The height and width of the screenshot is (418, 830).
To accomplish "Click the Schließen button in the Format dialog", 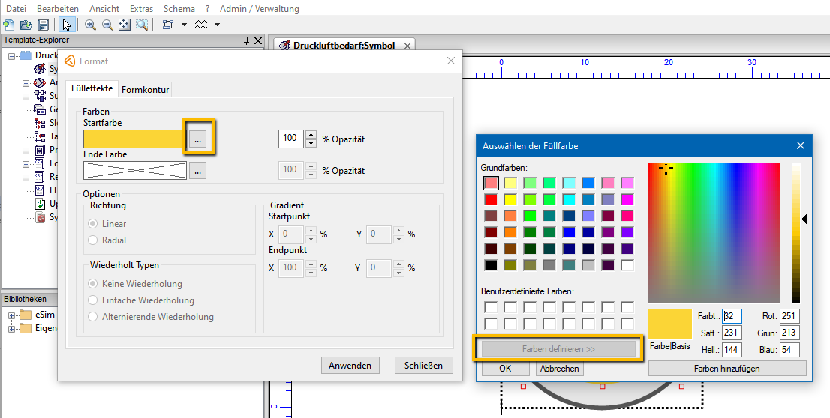I will [x=423, y=365].
